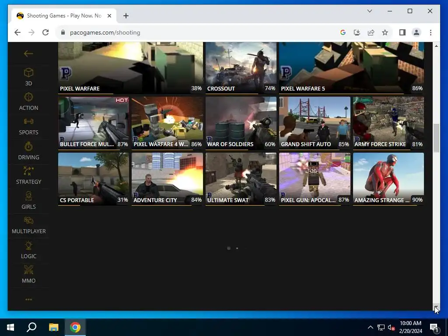Bookmark this tab with star icon
Image resolution: width=448 pixels, height=336 pixels.
click(x=385, y=32)
